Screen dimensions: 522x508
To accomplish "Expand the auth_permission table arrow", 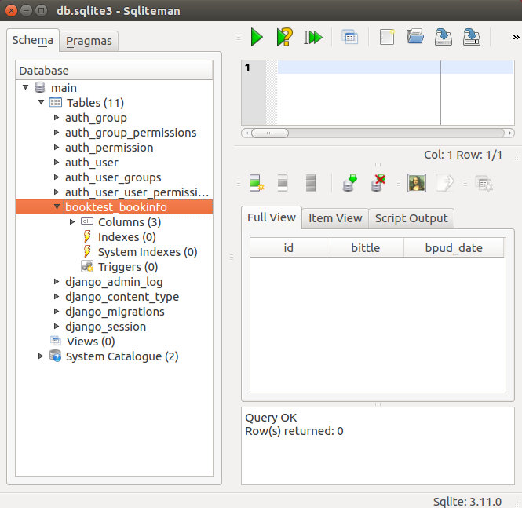I will (57, 147).
